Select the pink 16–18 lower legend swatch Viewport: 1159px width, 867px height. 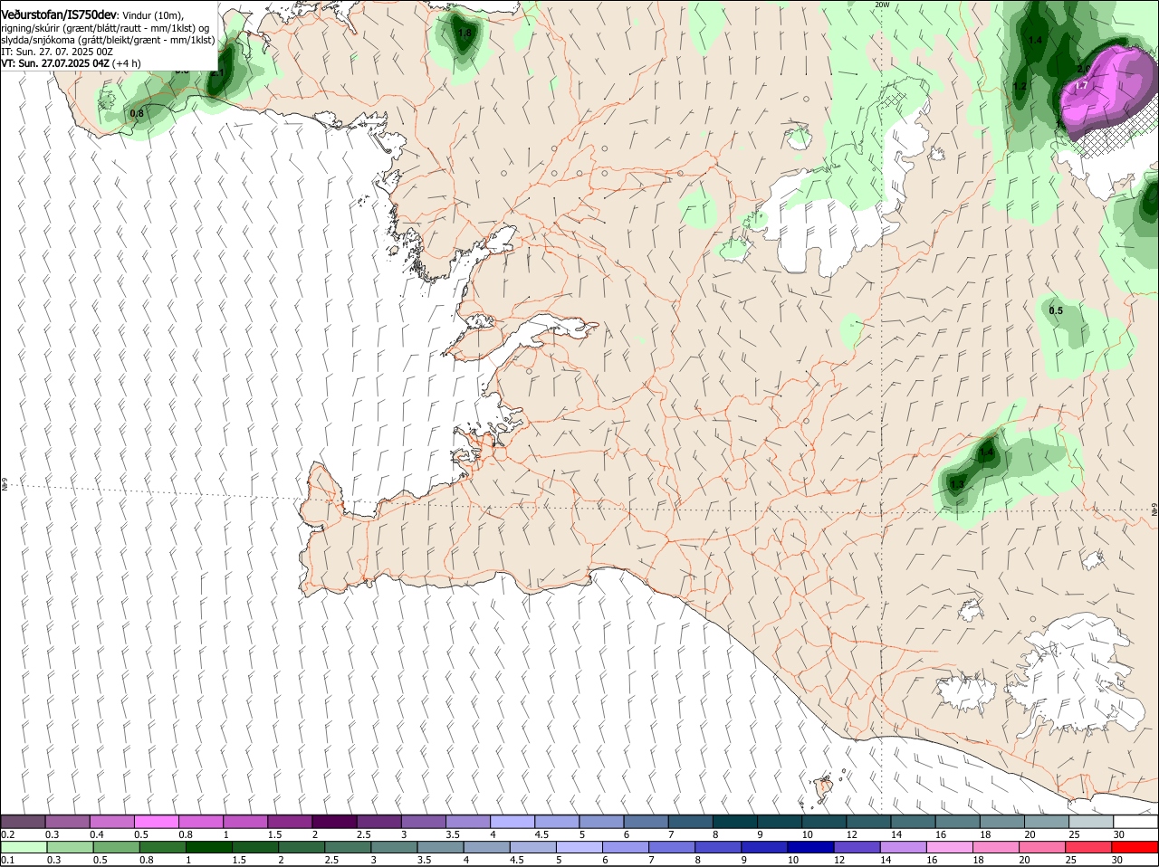click(951, 847)
